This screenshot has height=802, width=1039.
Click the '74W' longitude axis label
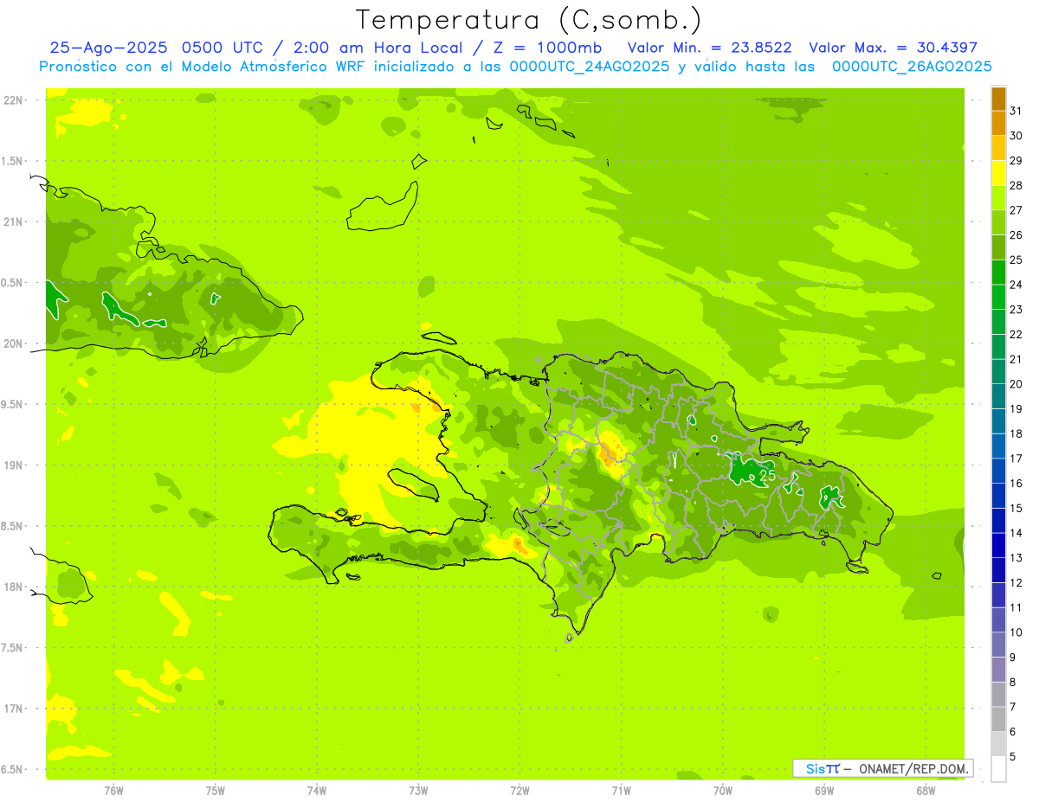coord(317,790)
